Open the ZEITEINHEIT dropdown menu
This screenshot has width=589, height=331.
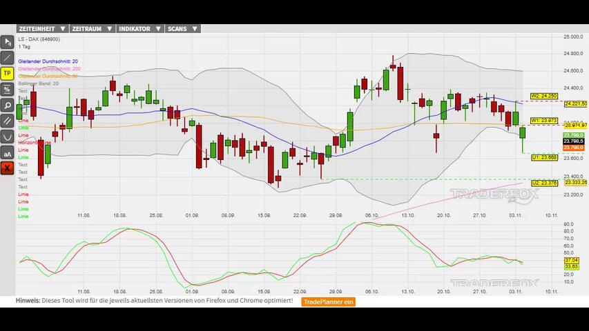[x=42, y=29]
